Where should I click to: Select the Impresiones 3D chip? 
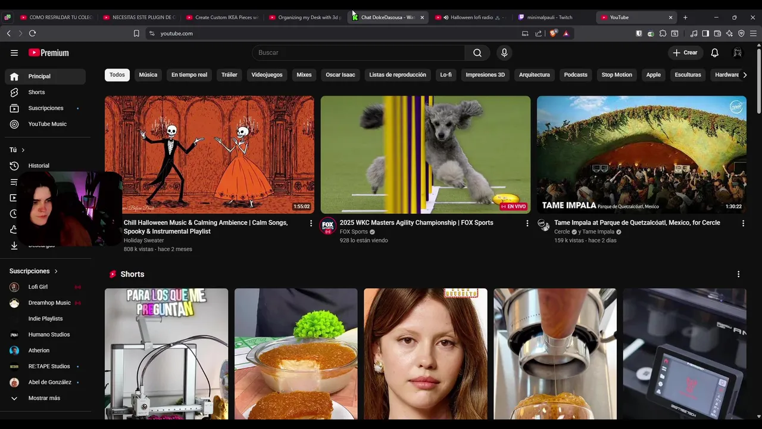[485, 75]
